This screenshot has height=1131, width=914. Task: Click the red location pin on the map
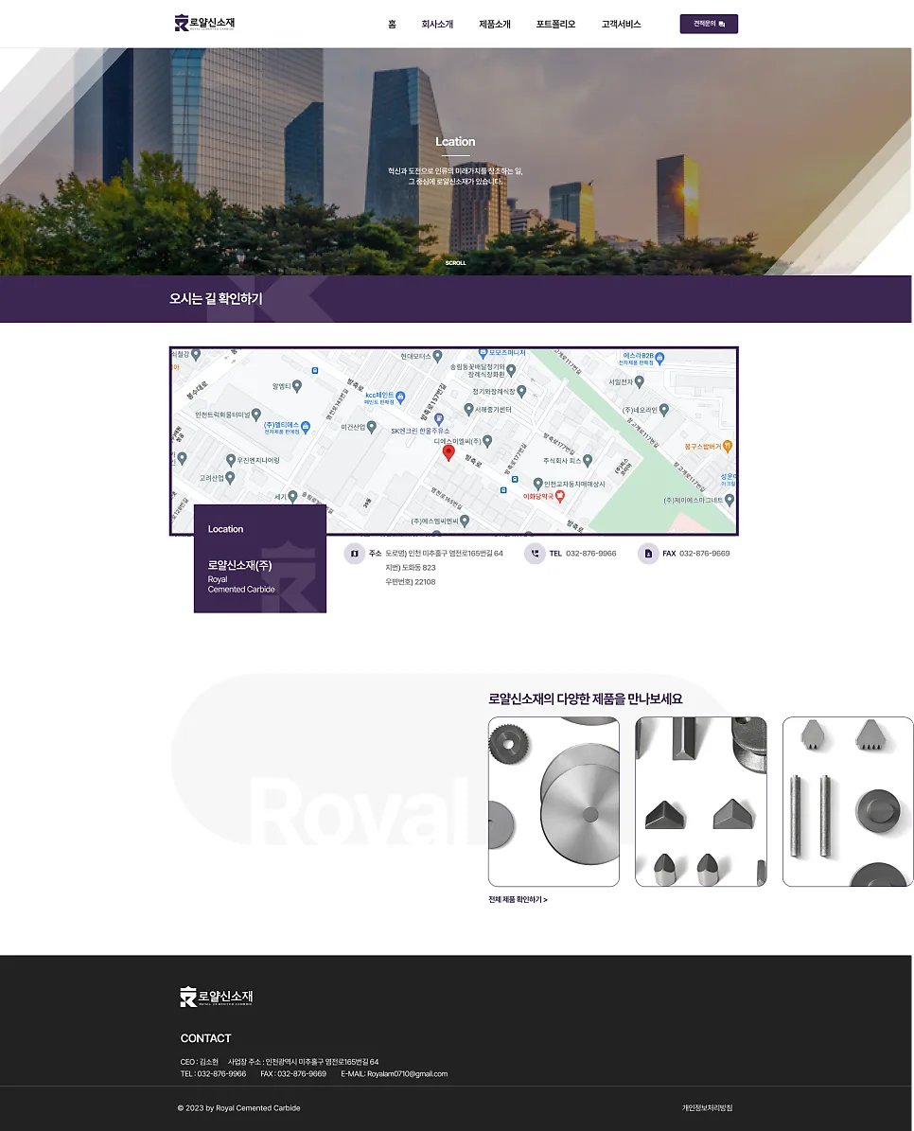[x=448, y=452]
